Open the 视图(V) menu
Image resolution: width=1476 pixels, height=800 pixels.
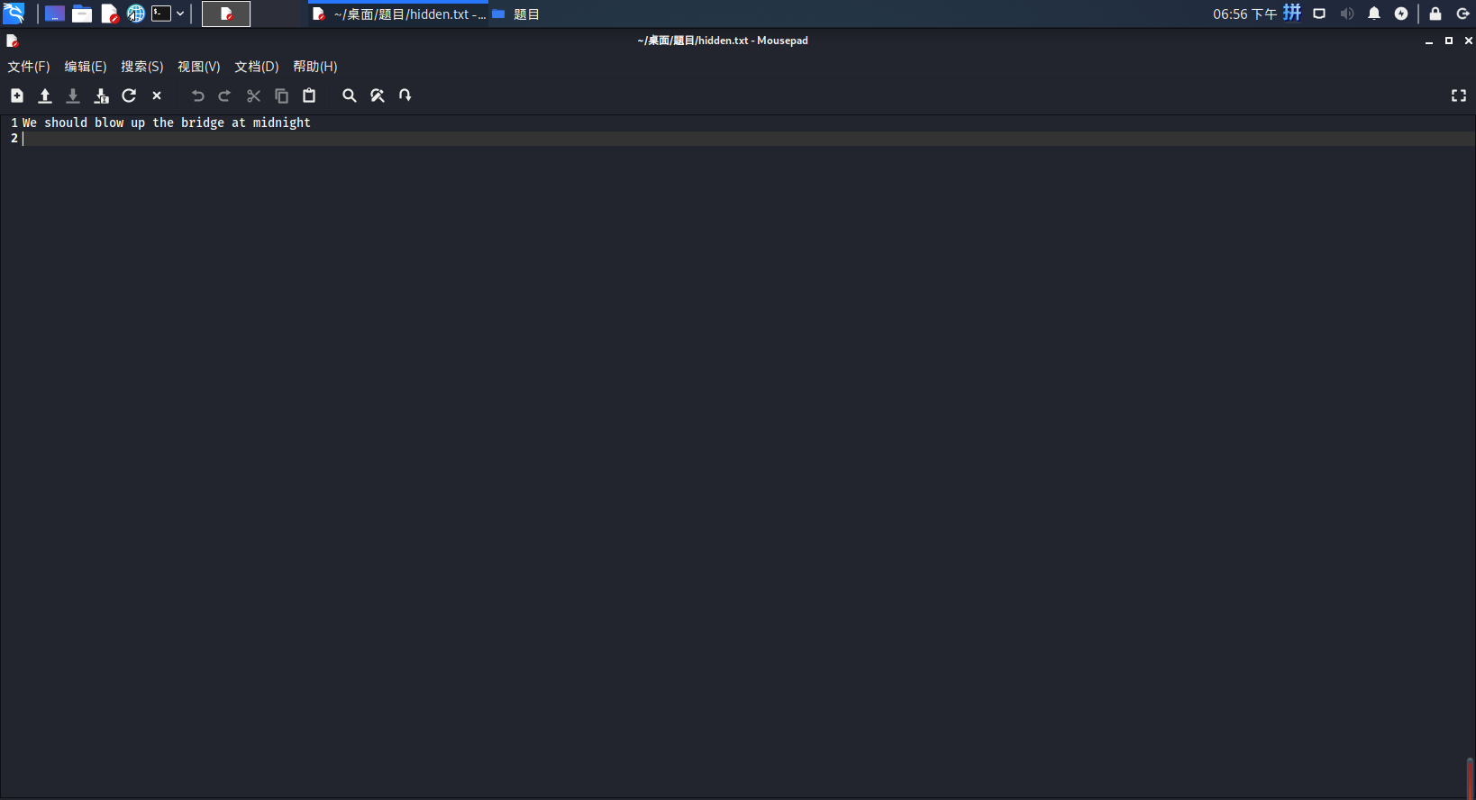199,67
